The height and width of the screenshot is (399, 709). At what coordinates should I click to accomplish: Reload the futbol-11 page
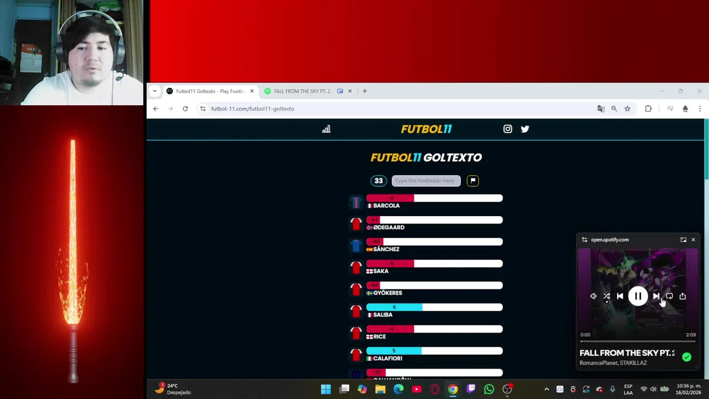[185, 109]
